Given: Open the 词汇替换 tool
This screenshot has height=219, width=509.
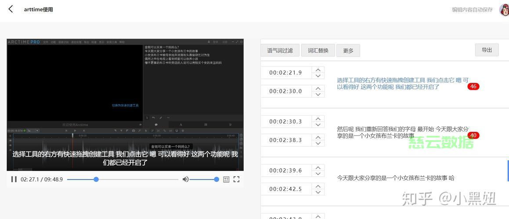Looking at the screenshot, I should [318, 50].
